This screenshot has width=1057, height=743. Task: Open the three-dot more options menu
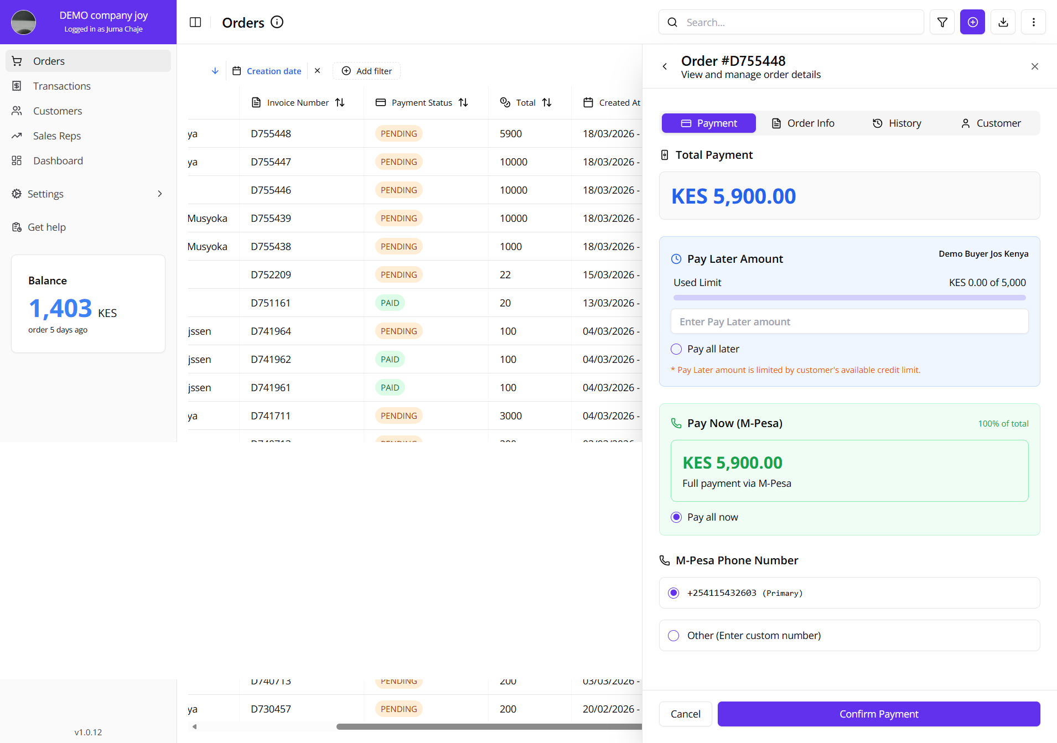pyautogui.click(x=1034, y=22)
